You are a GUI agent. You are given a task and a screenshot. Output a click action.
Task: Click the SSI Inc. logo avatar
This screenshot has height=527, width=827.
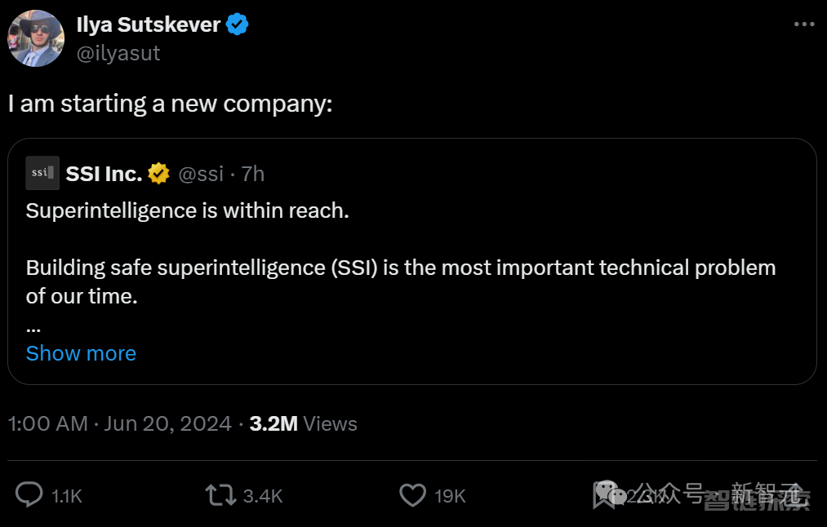click(42, 173)
